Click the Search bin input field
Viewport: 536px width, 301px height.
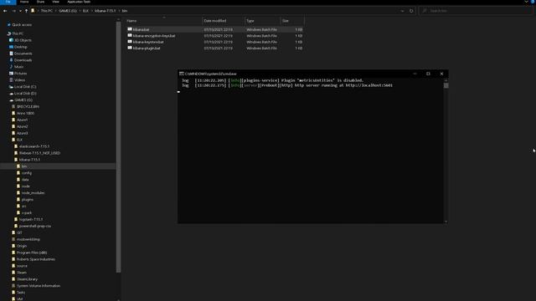476,11
